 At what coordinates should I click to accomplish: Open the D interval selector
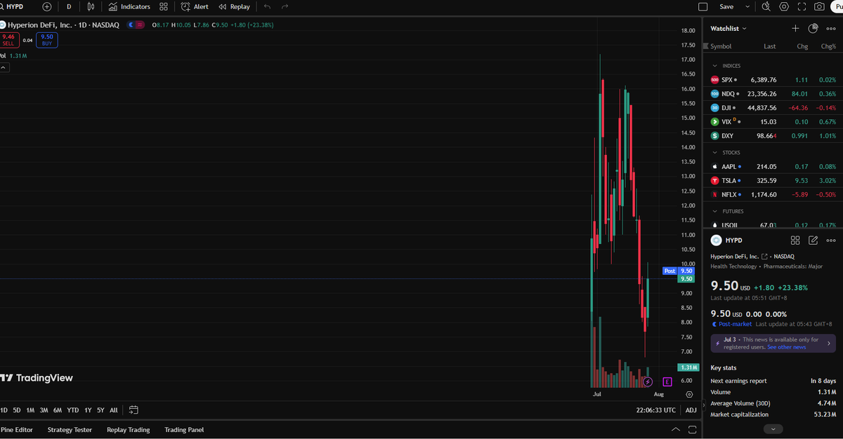click(69, 6)
